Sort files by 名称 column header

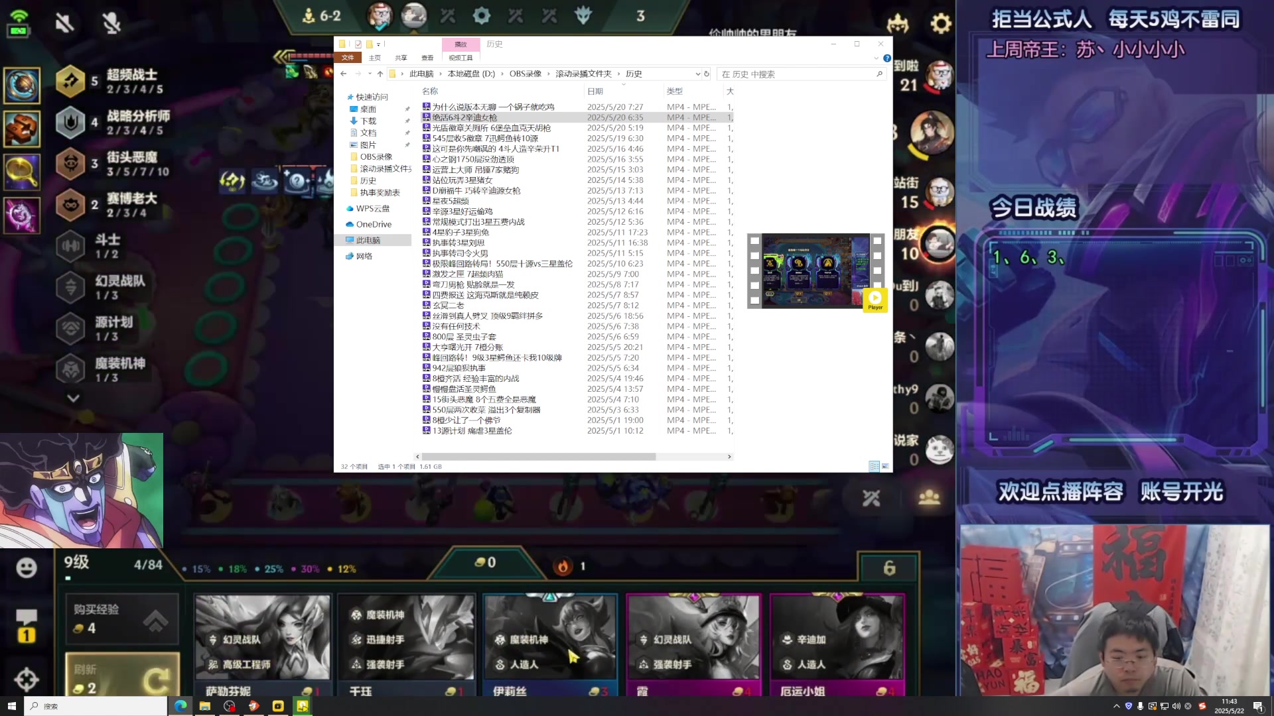click(x=430, y=91)
